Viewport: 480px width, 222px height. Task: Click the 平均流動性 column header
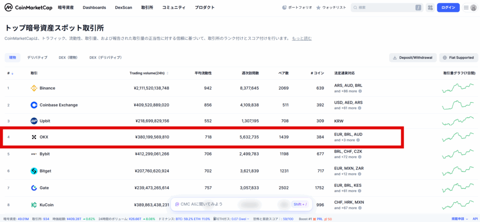tap(203, 73)
